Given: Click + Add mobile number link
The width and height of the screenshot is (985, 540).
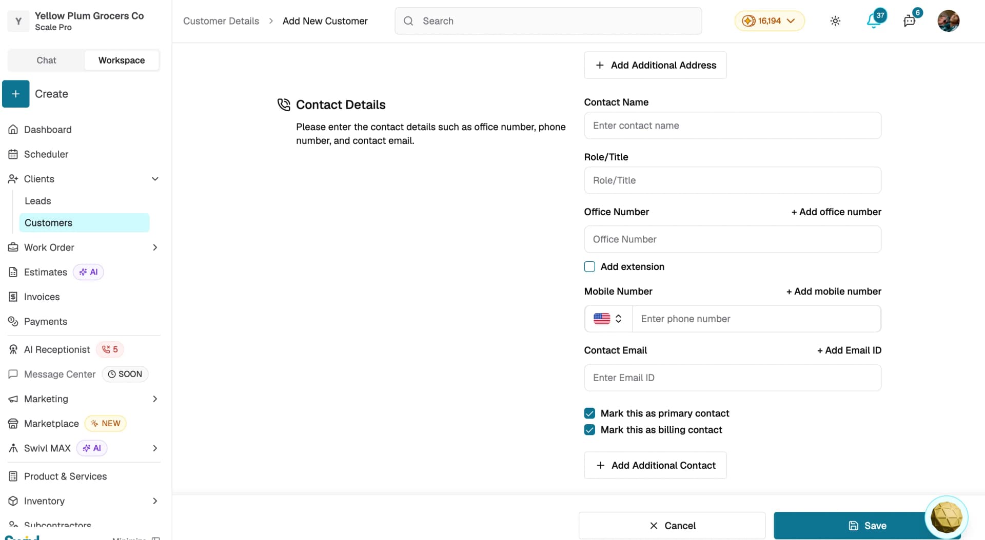Looking at the screenshot, I should 834,292.
